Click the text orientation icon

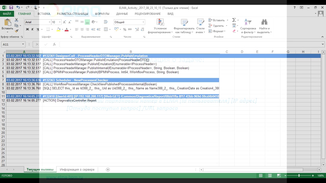93,22
